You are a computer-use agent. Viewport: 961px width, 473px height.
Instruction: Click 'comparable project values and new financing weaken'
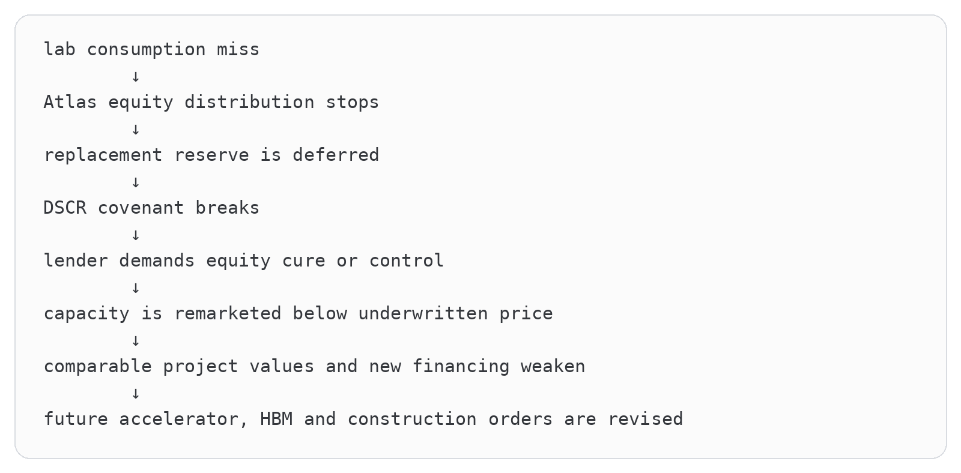314,367
